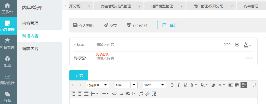
Task: Open the 工作台 dashboard in sidebar
Action: pyautogui.click(x=8, y=8)
